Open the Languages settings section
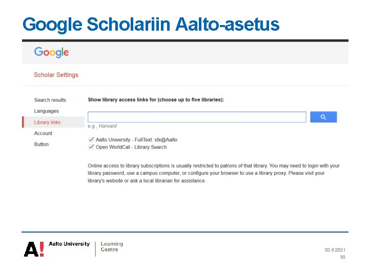Viewport: 369px width, 276px height. (46, 111)
